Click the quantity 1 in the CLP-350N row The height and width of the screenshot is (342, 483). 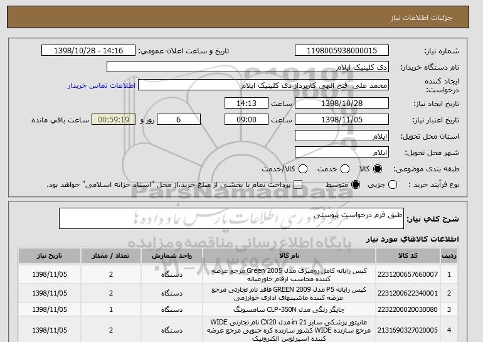click(x=111, y=309)
